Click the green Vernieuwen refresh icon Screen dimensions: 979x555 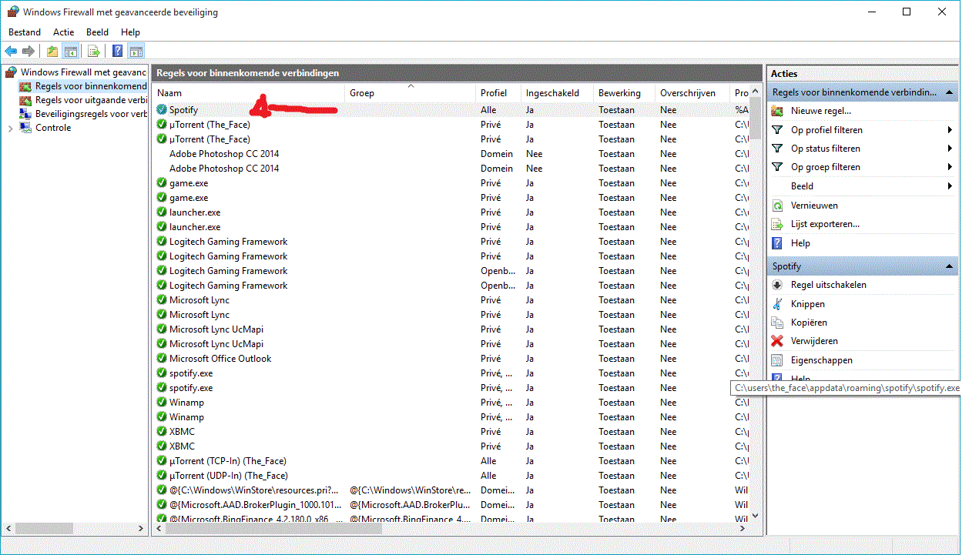777,206
